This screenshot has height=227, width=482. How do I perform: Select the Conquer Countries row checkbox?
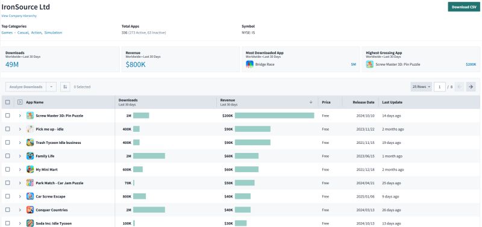point(8,210)
